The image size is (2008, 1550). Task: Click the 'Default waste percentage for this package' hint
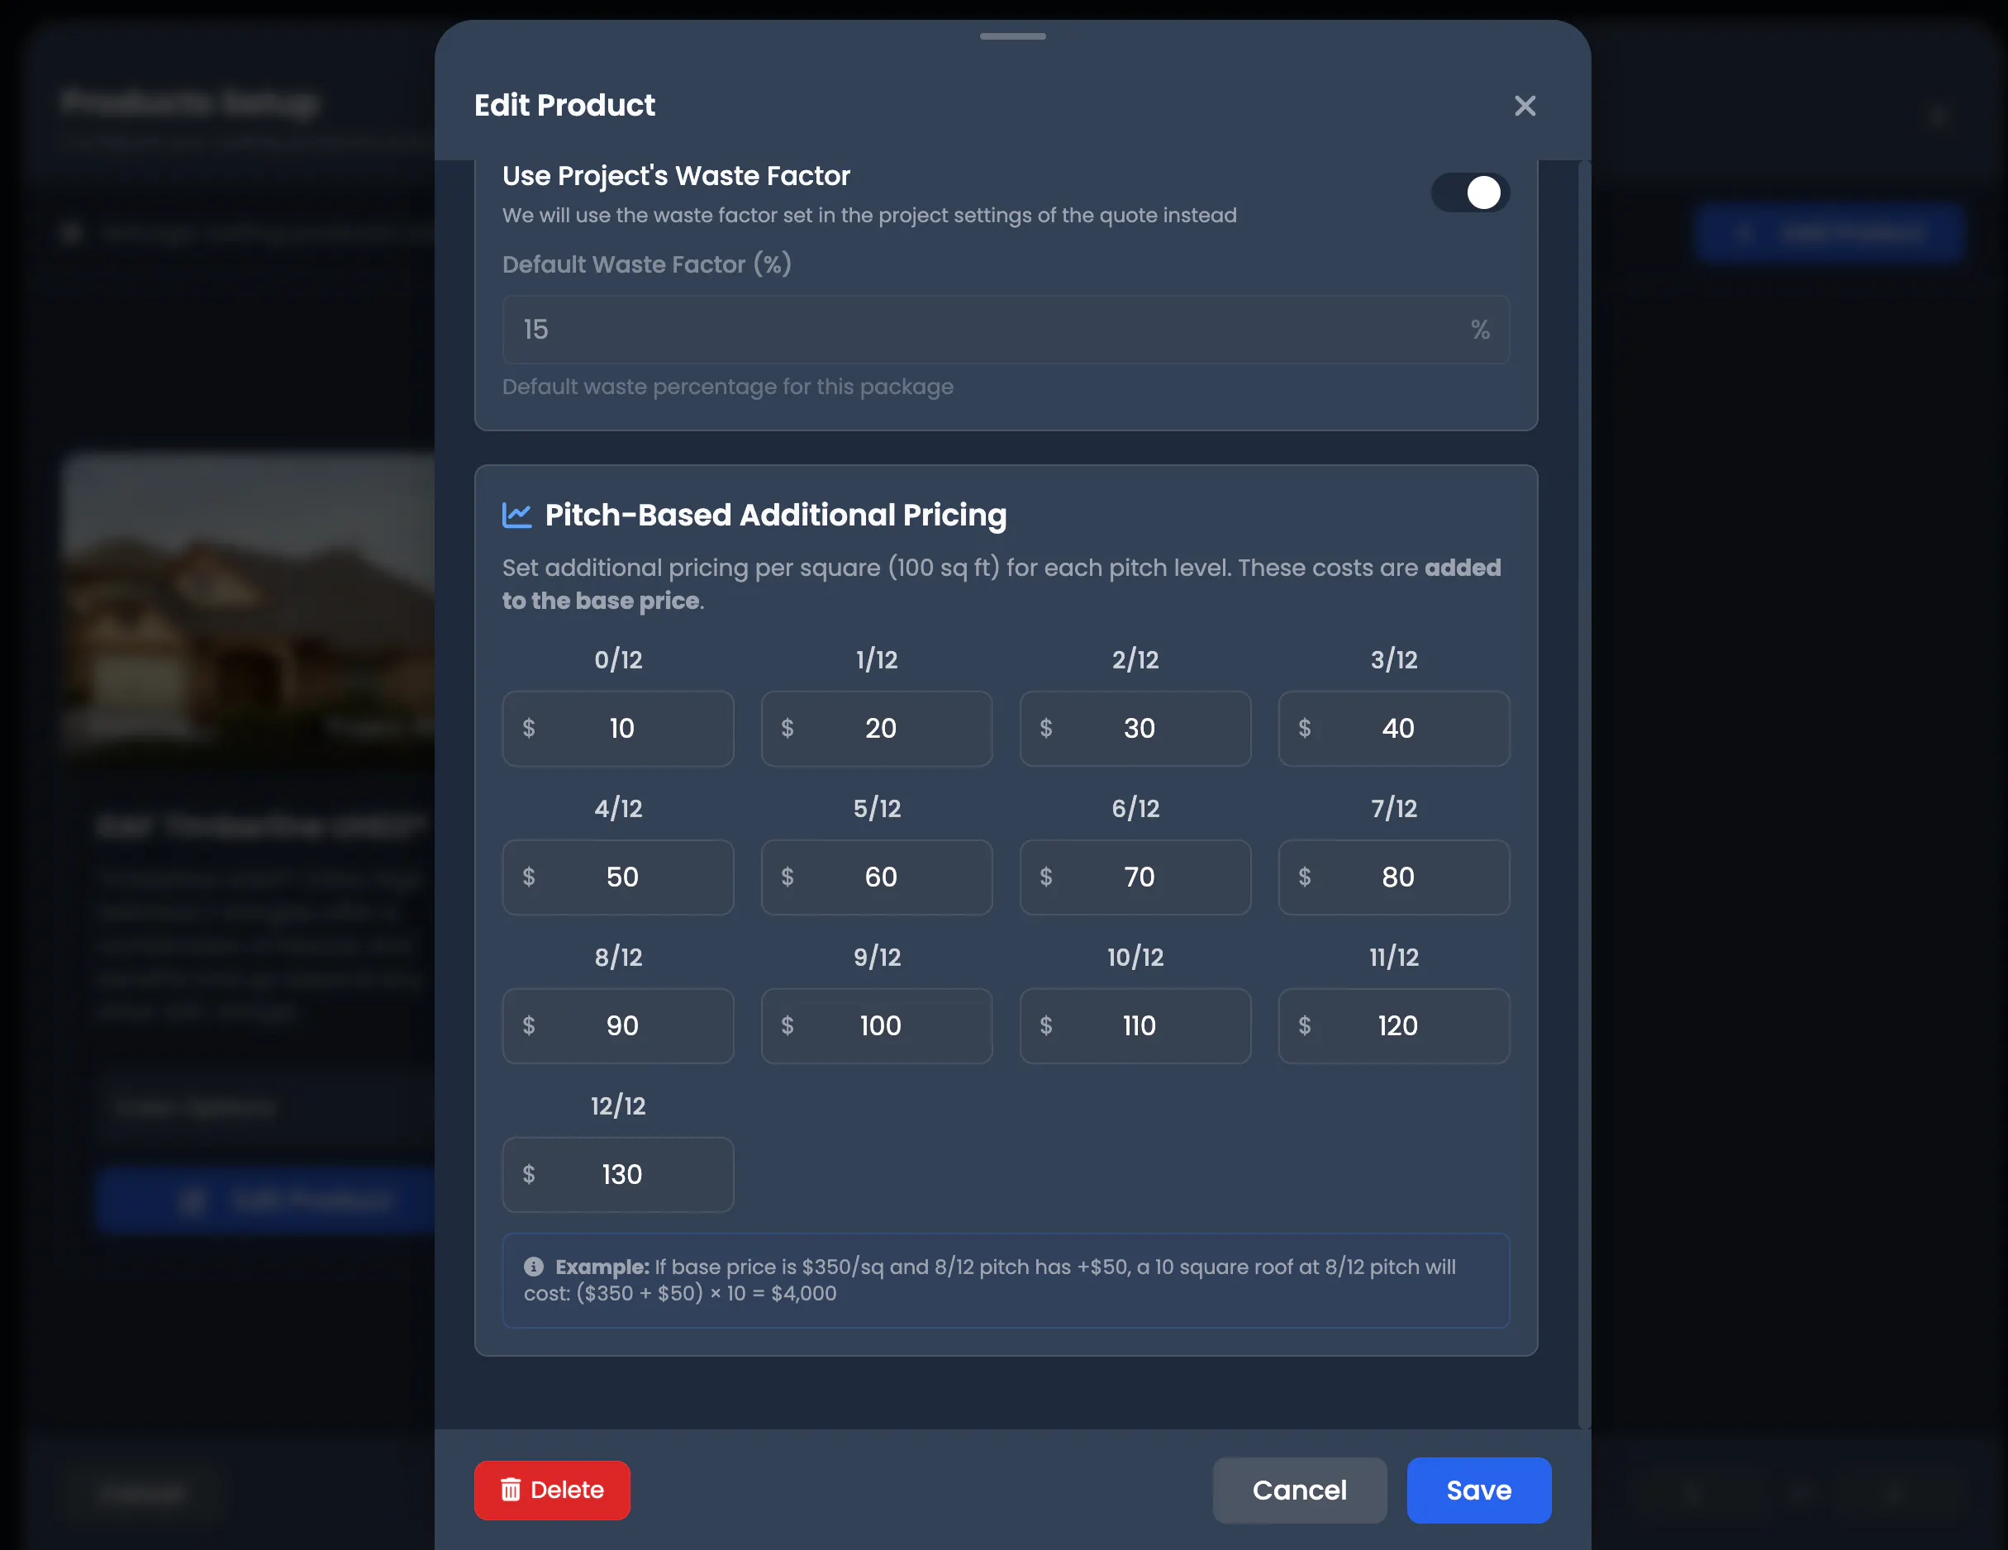click(727, 387)
